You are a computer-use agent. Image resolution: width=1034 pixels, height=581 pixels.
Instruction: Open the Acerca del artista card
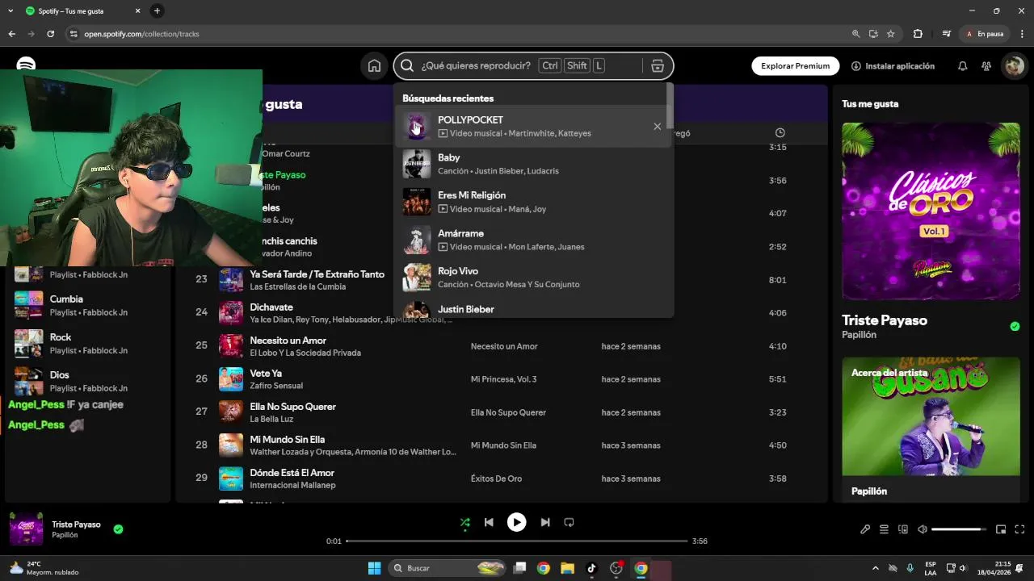931,430
